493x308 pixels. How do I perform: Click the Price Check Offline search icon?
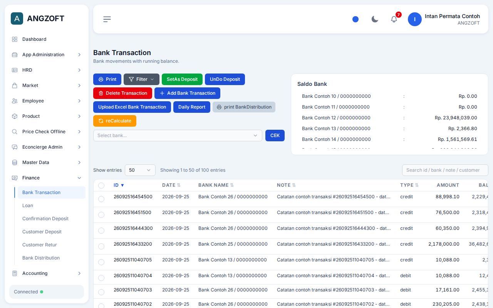15,132
